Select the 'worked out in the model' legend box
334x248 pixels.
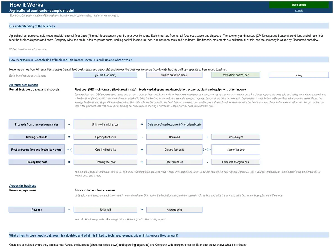[x=174, y=75]
